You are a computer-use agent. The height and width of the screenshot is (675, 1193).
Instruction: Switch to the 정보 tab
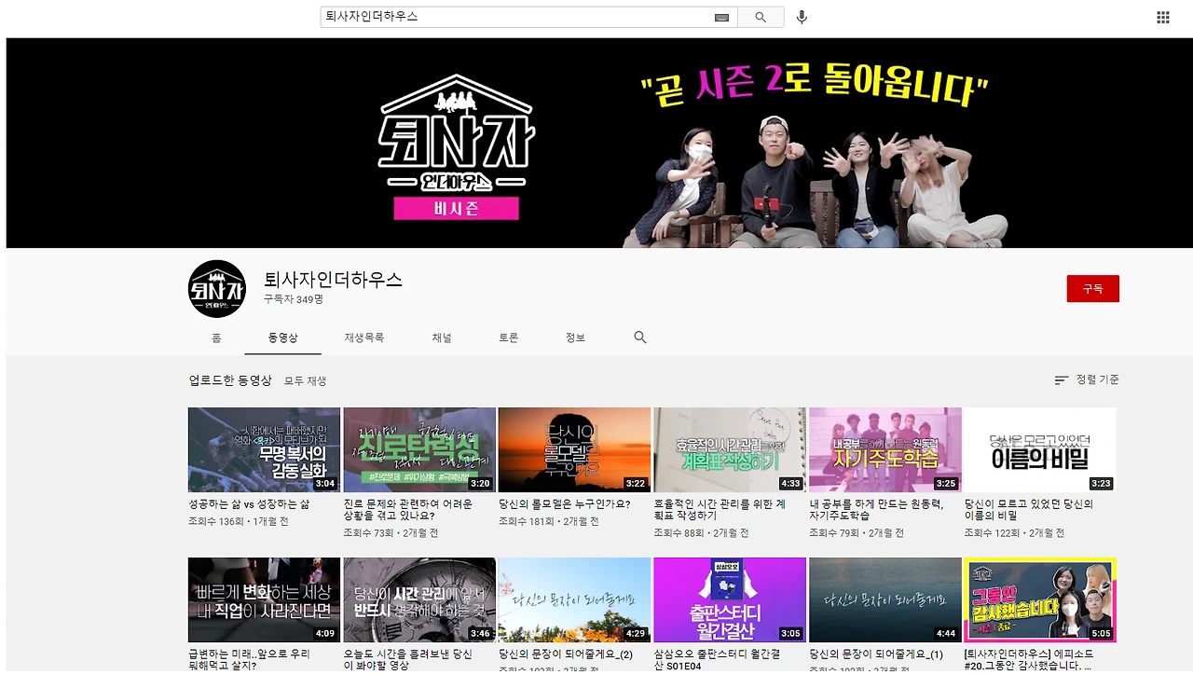click(x=574, y=337)
